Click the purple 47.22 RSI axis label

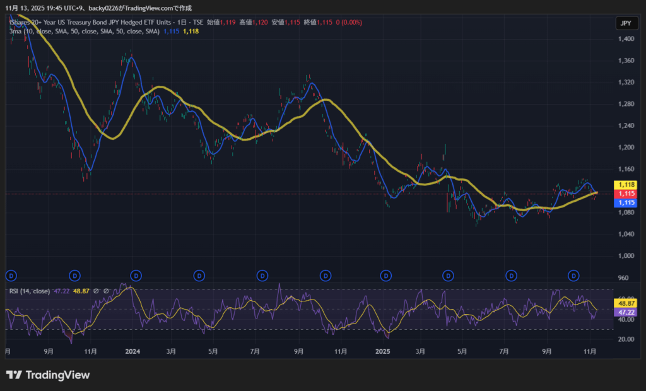(626, 312)
